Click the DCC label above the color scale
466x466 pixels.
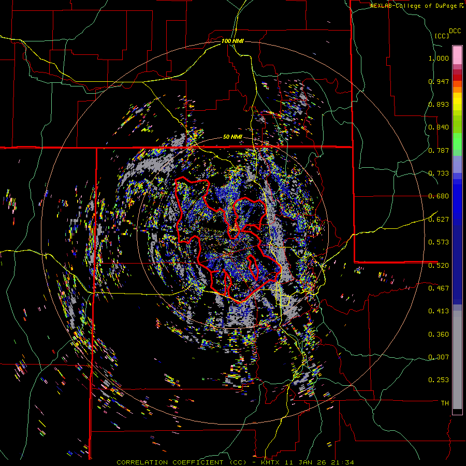[455, 31]
